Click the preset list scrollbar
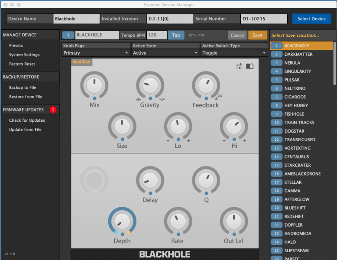The width and height of the screenshot is (337, 260). pyautogui.click(x=334, y=63)
